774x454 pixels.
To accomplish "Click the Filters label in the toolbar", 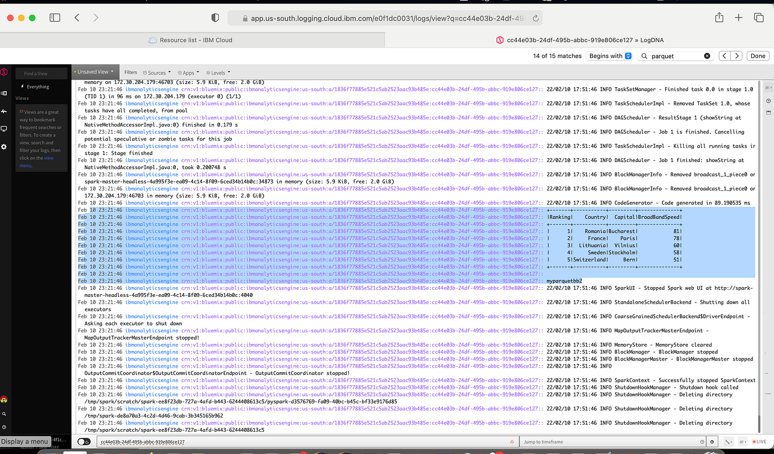I will click(130, 72).
